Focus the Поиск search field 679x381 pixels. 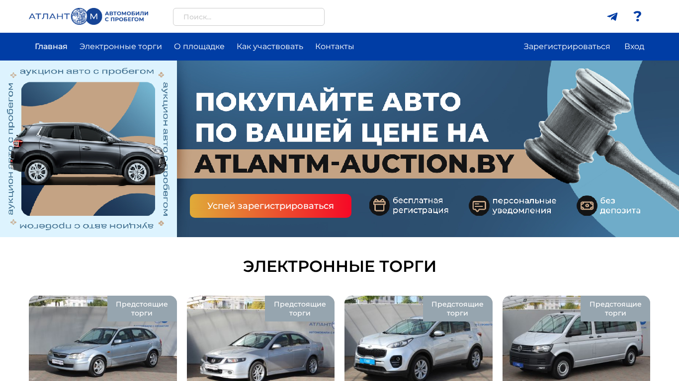(249, 17)
